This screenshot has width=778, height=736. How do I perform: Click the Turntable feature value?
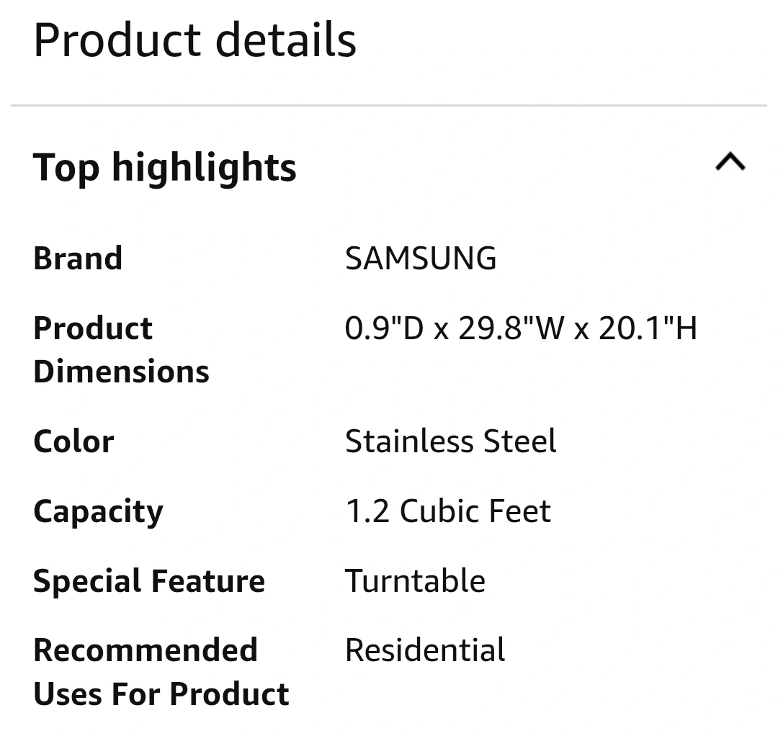pos(416,580)
